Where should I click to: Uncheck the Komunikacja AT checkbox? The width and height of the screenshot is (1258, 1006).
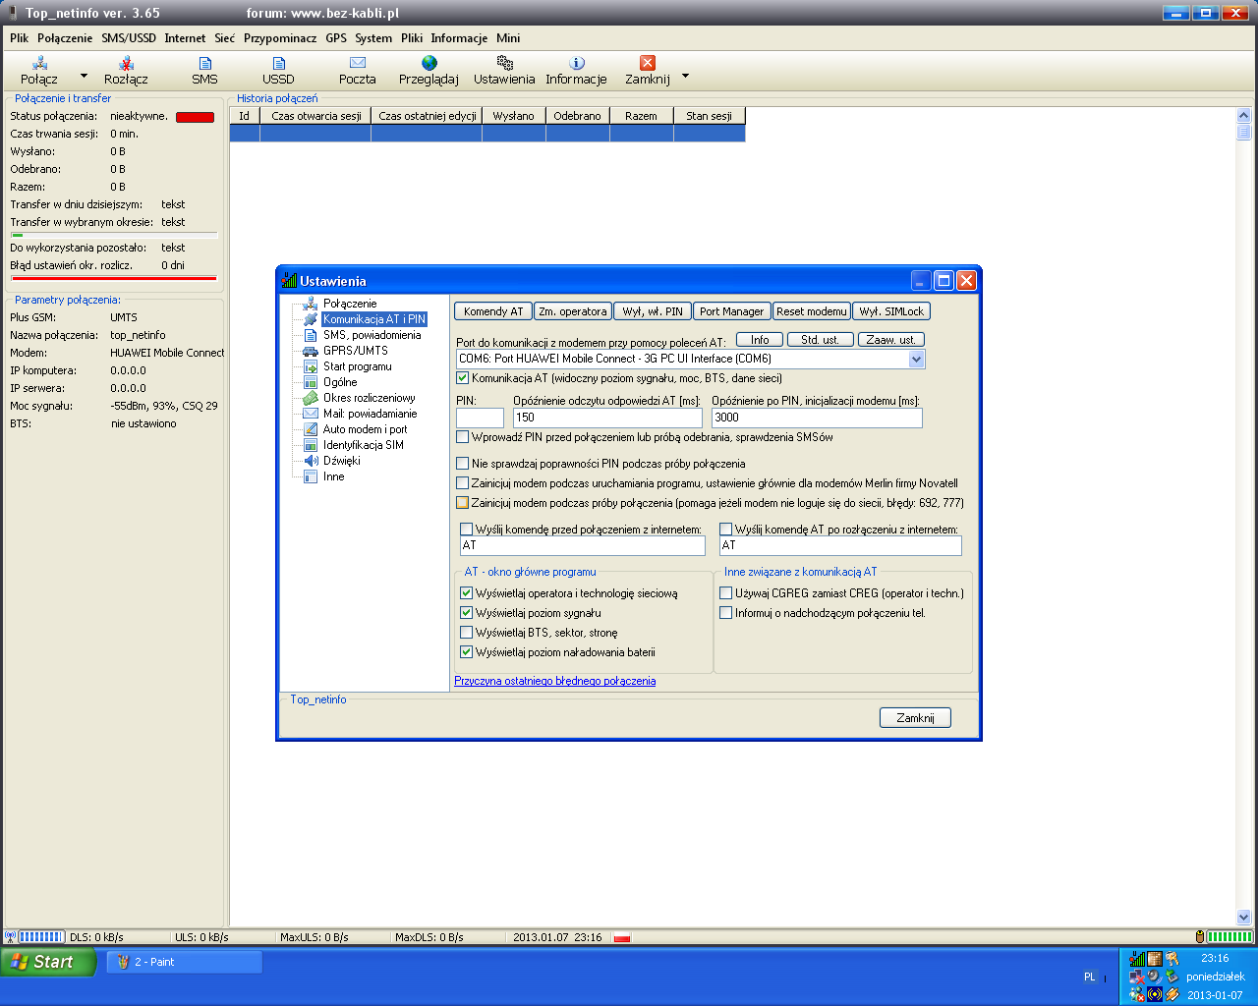[463, 378]
